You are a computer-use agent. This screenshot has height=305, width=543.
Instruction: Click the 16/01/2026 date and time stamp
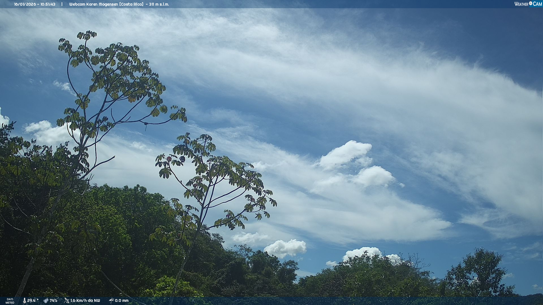(35, 4)
